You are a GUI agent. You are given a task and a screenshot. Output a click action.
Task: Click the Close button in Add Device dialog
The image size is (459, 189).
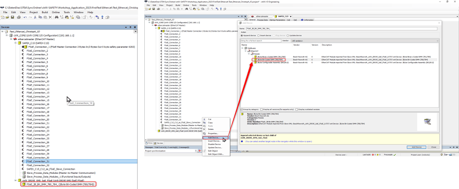433,147
